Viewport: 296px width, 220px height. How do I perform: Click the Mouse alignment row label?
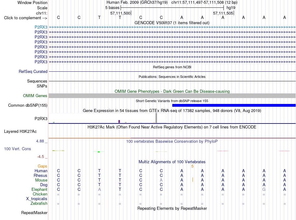[x=41, y=180]
